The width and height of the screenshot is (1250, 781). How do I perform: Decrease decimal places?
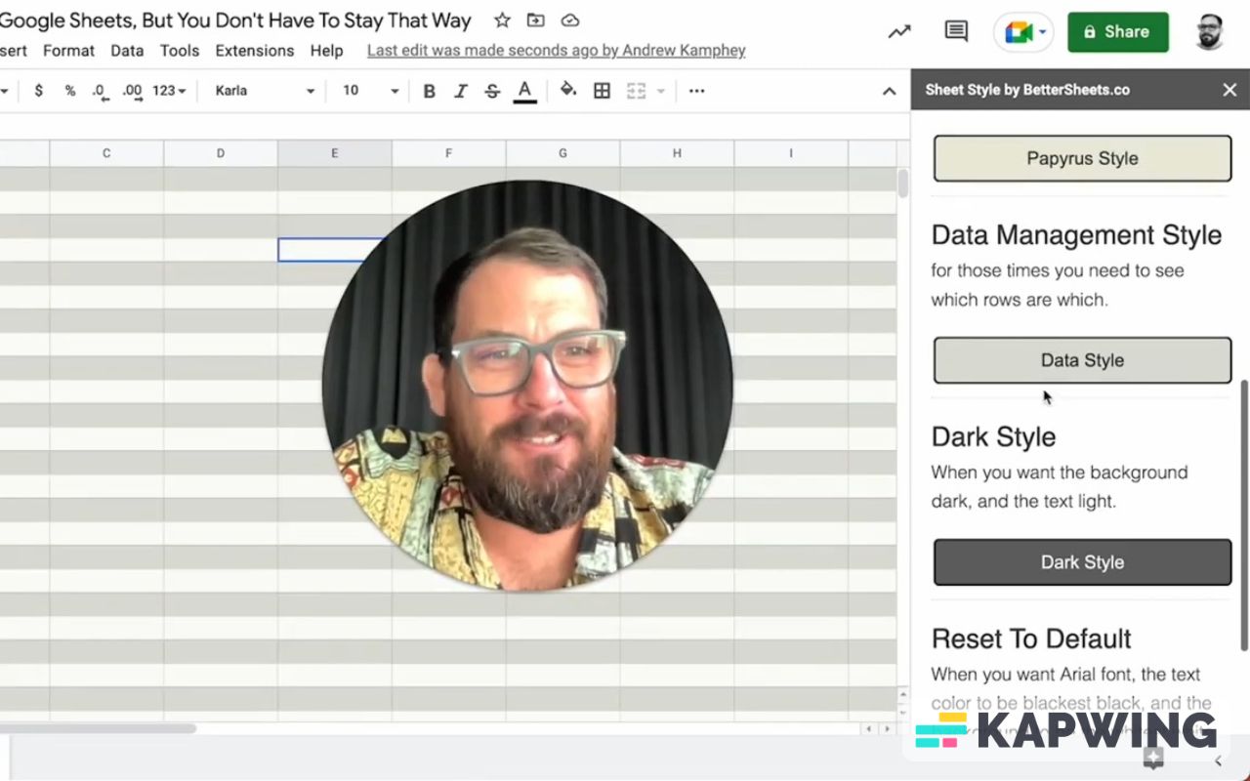[100, 92]
